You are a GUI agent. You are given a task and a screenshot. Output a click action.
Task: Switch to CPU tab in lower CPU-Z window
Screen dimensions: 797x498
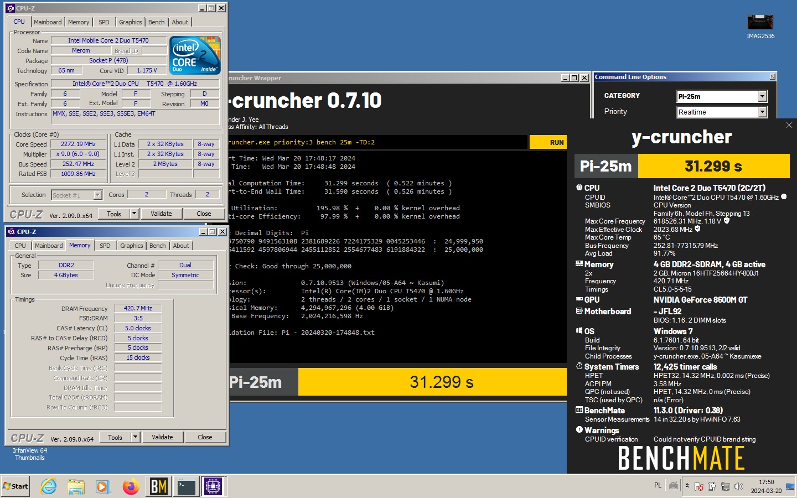[x=20, y=246]
